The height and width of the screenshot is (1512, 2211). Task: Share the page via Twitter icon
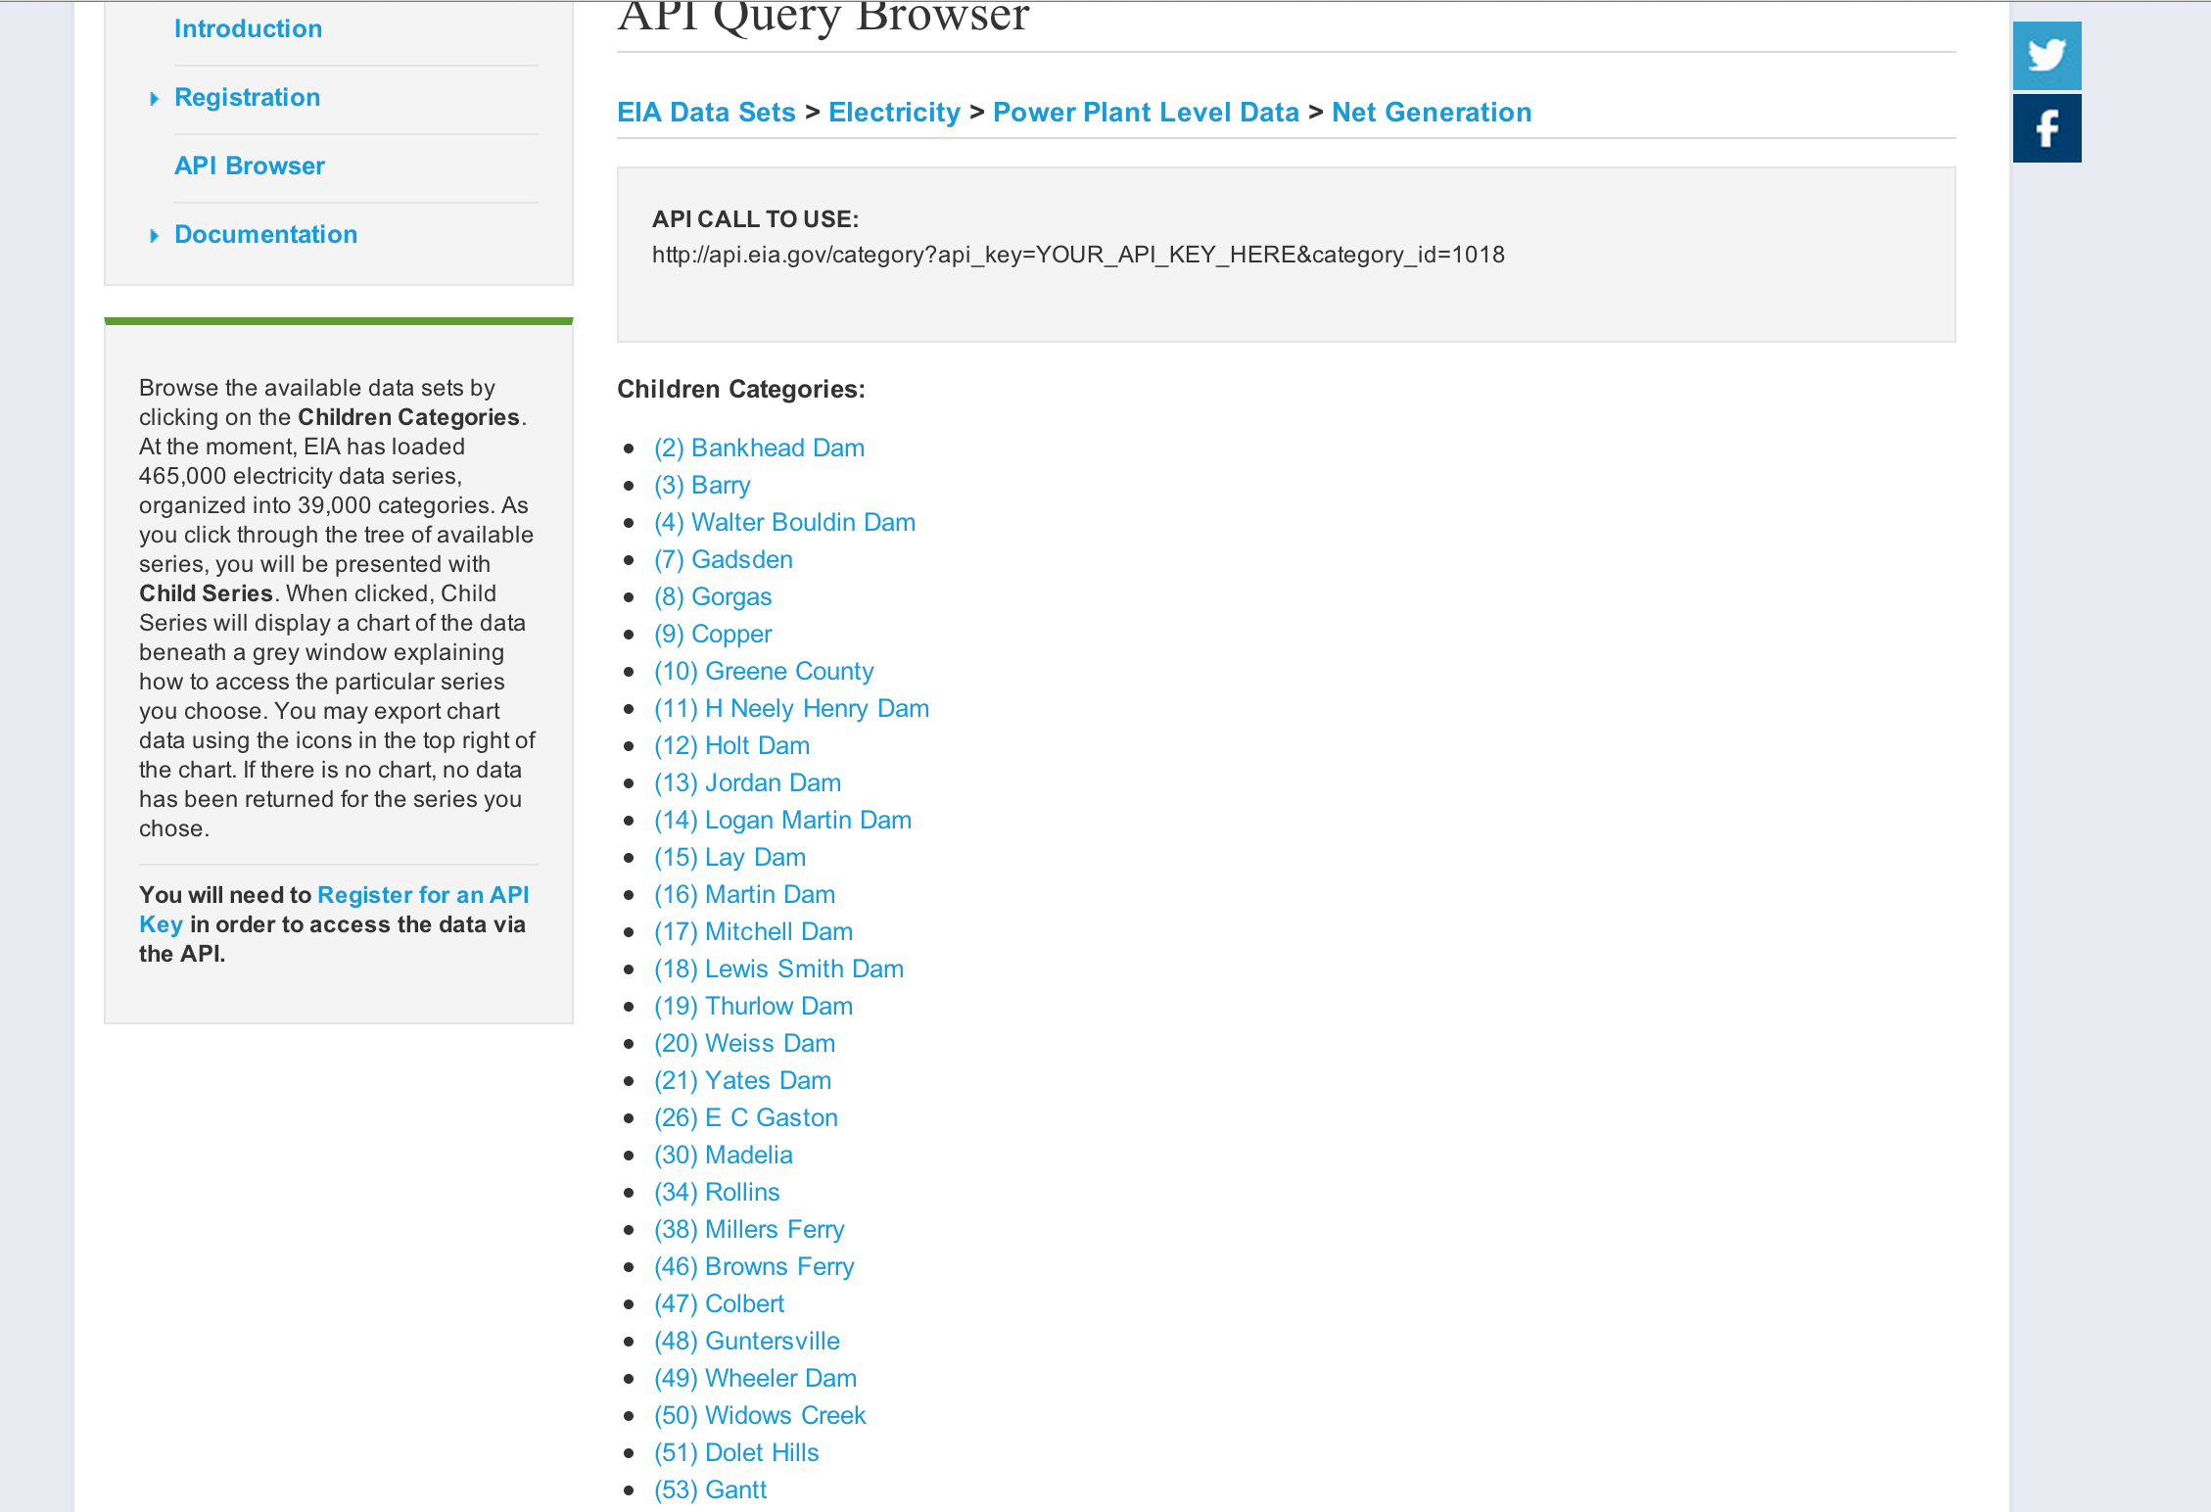pyautogui.click(x=2046, y=56)
